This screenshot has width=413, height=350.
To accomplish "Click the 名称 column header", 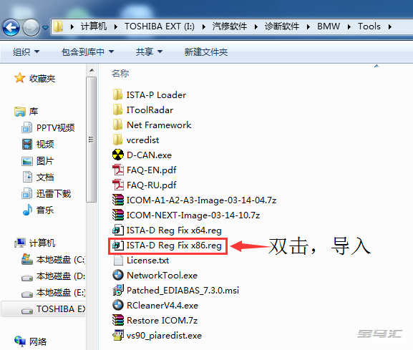I will pos(120,73).
